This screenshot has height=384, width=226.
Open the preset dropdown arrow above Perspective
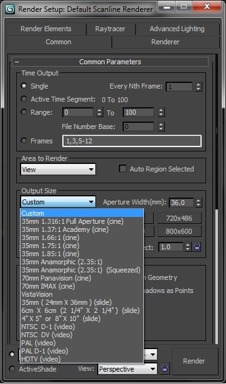click(153, 354)
